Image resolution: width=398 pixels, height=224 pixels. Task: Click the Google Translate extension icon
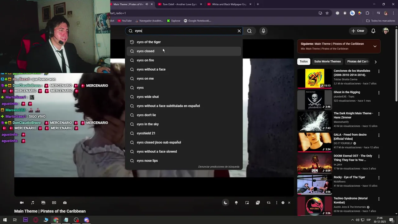tap(352, 13)
